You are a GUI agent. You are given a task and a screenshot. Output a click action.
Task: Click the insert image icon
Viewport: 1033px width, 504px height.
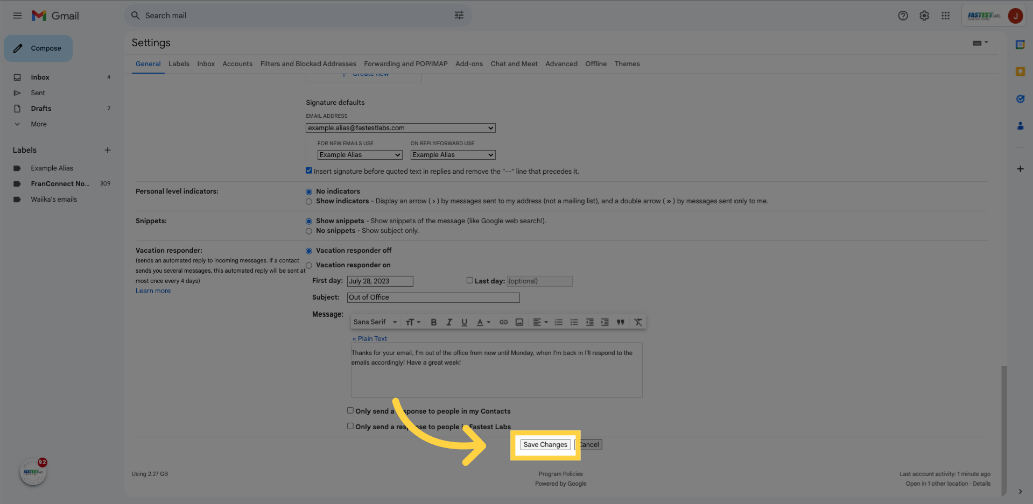[x=519, y=322]
